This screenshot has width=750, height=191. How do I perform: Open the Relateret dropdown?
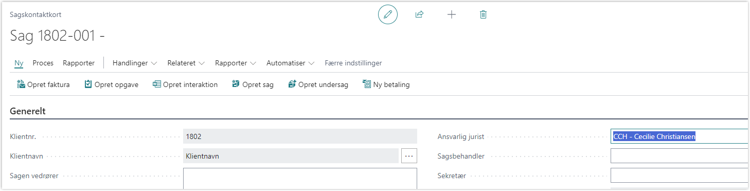point(186,63)
